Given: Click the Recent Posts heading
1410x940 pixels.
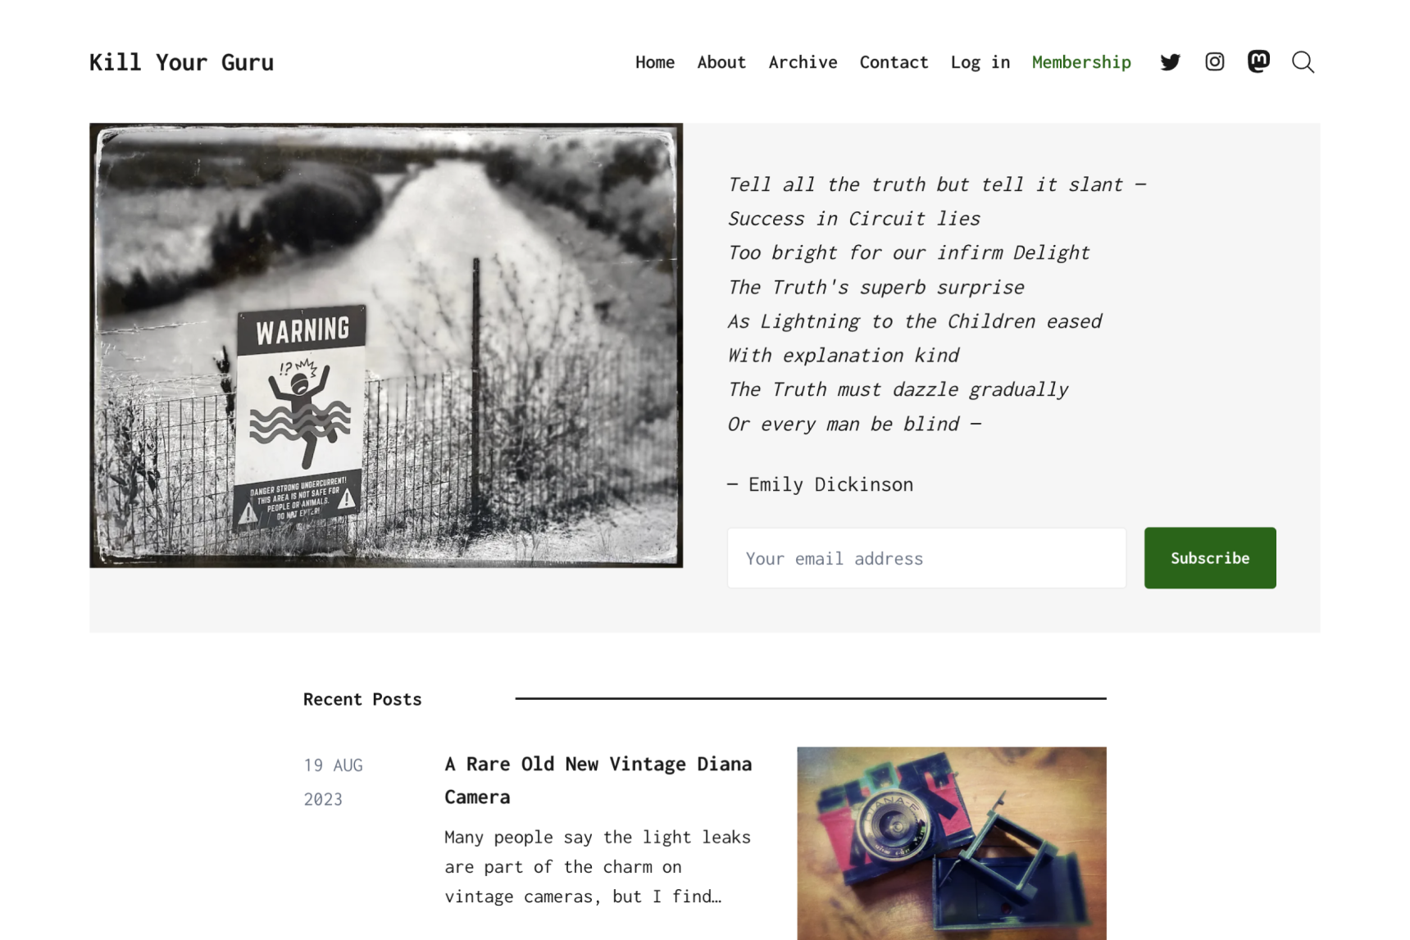Looking at the screenshot, I should point(362,699).
